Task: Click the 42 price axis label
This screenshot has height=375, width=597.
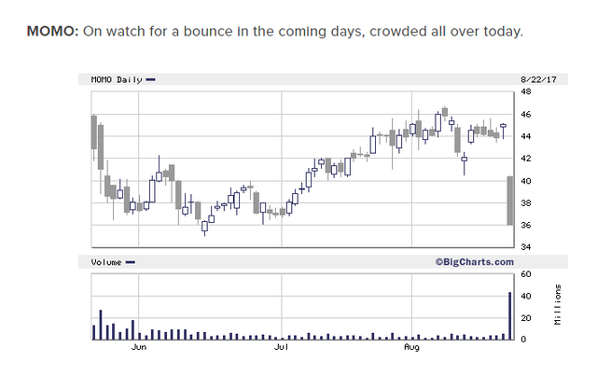Action: 526,159
